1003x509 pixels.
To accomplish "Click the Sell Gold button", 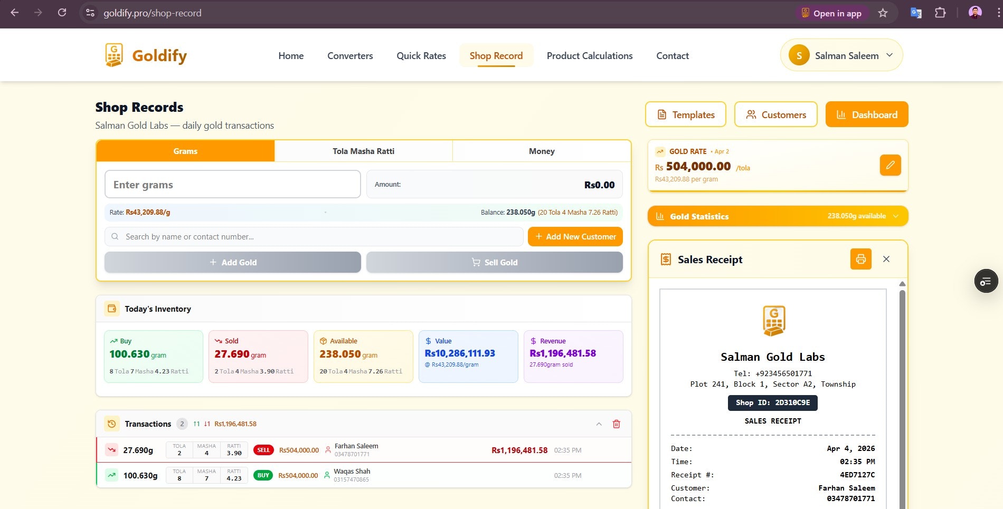I will pyautogui.click(x=495, y=262).
